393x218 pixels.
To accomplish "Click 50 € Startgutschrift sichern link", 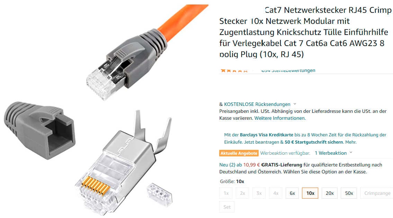I will 314,142.
